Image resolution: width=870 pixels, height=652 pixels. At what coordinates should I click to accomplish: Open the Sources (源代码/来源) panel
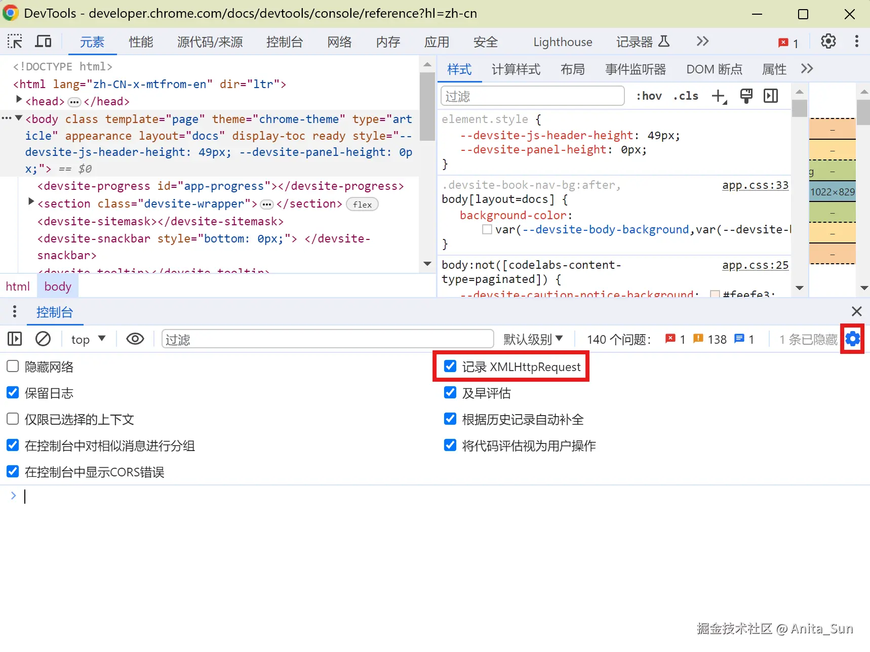210,42
